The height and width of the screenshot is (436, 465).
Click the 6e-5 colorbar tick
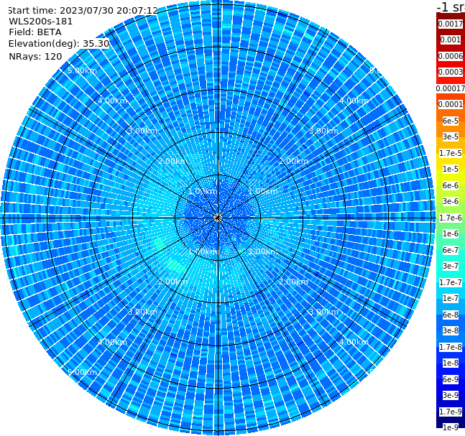(450, 121)
